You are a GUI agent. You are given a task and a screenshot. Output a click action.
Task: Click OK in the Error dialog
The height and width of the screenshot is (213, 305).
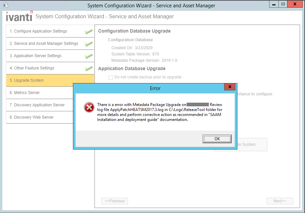[x=217, y=139]
